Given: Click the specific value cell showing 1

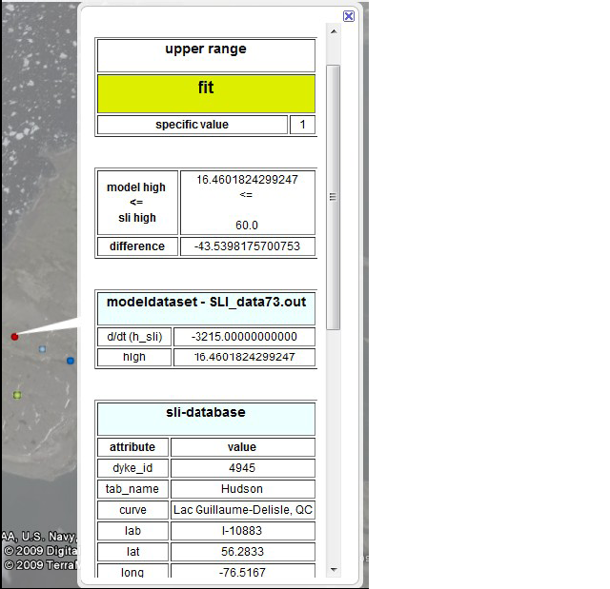Looking at the screenshot, I should click(x=302, y=125).
